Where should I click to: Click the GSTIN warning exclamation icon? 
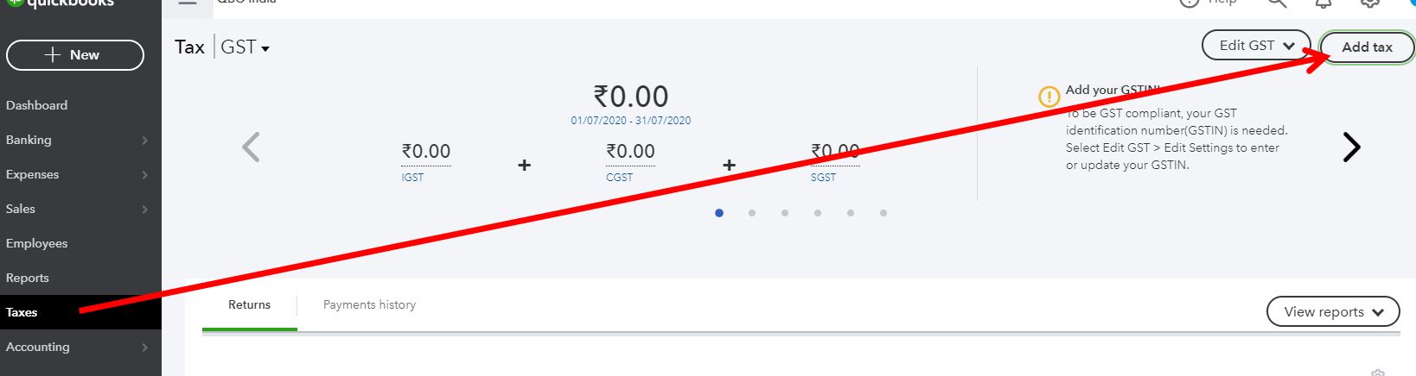(x=1049, y=96)
